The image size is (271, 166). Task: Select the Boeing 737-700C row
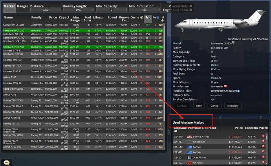pyautogui.click(x=83, y=66)
